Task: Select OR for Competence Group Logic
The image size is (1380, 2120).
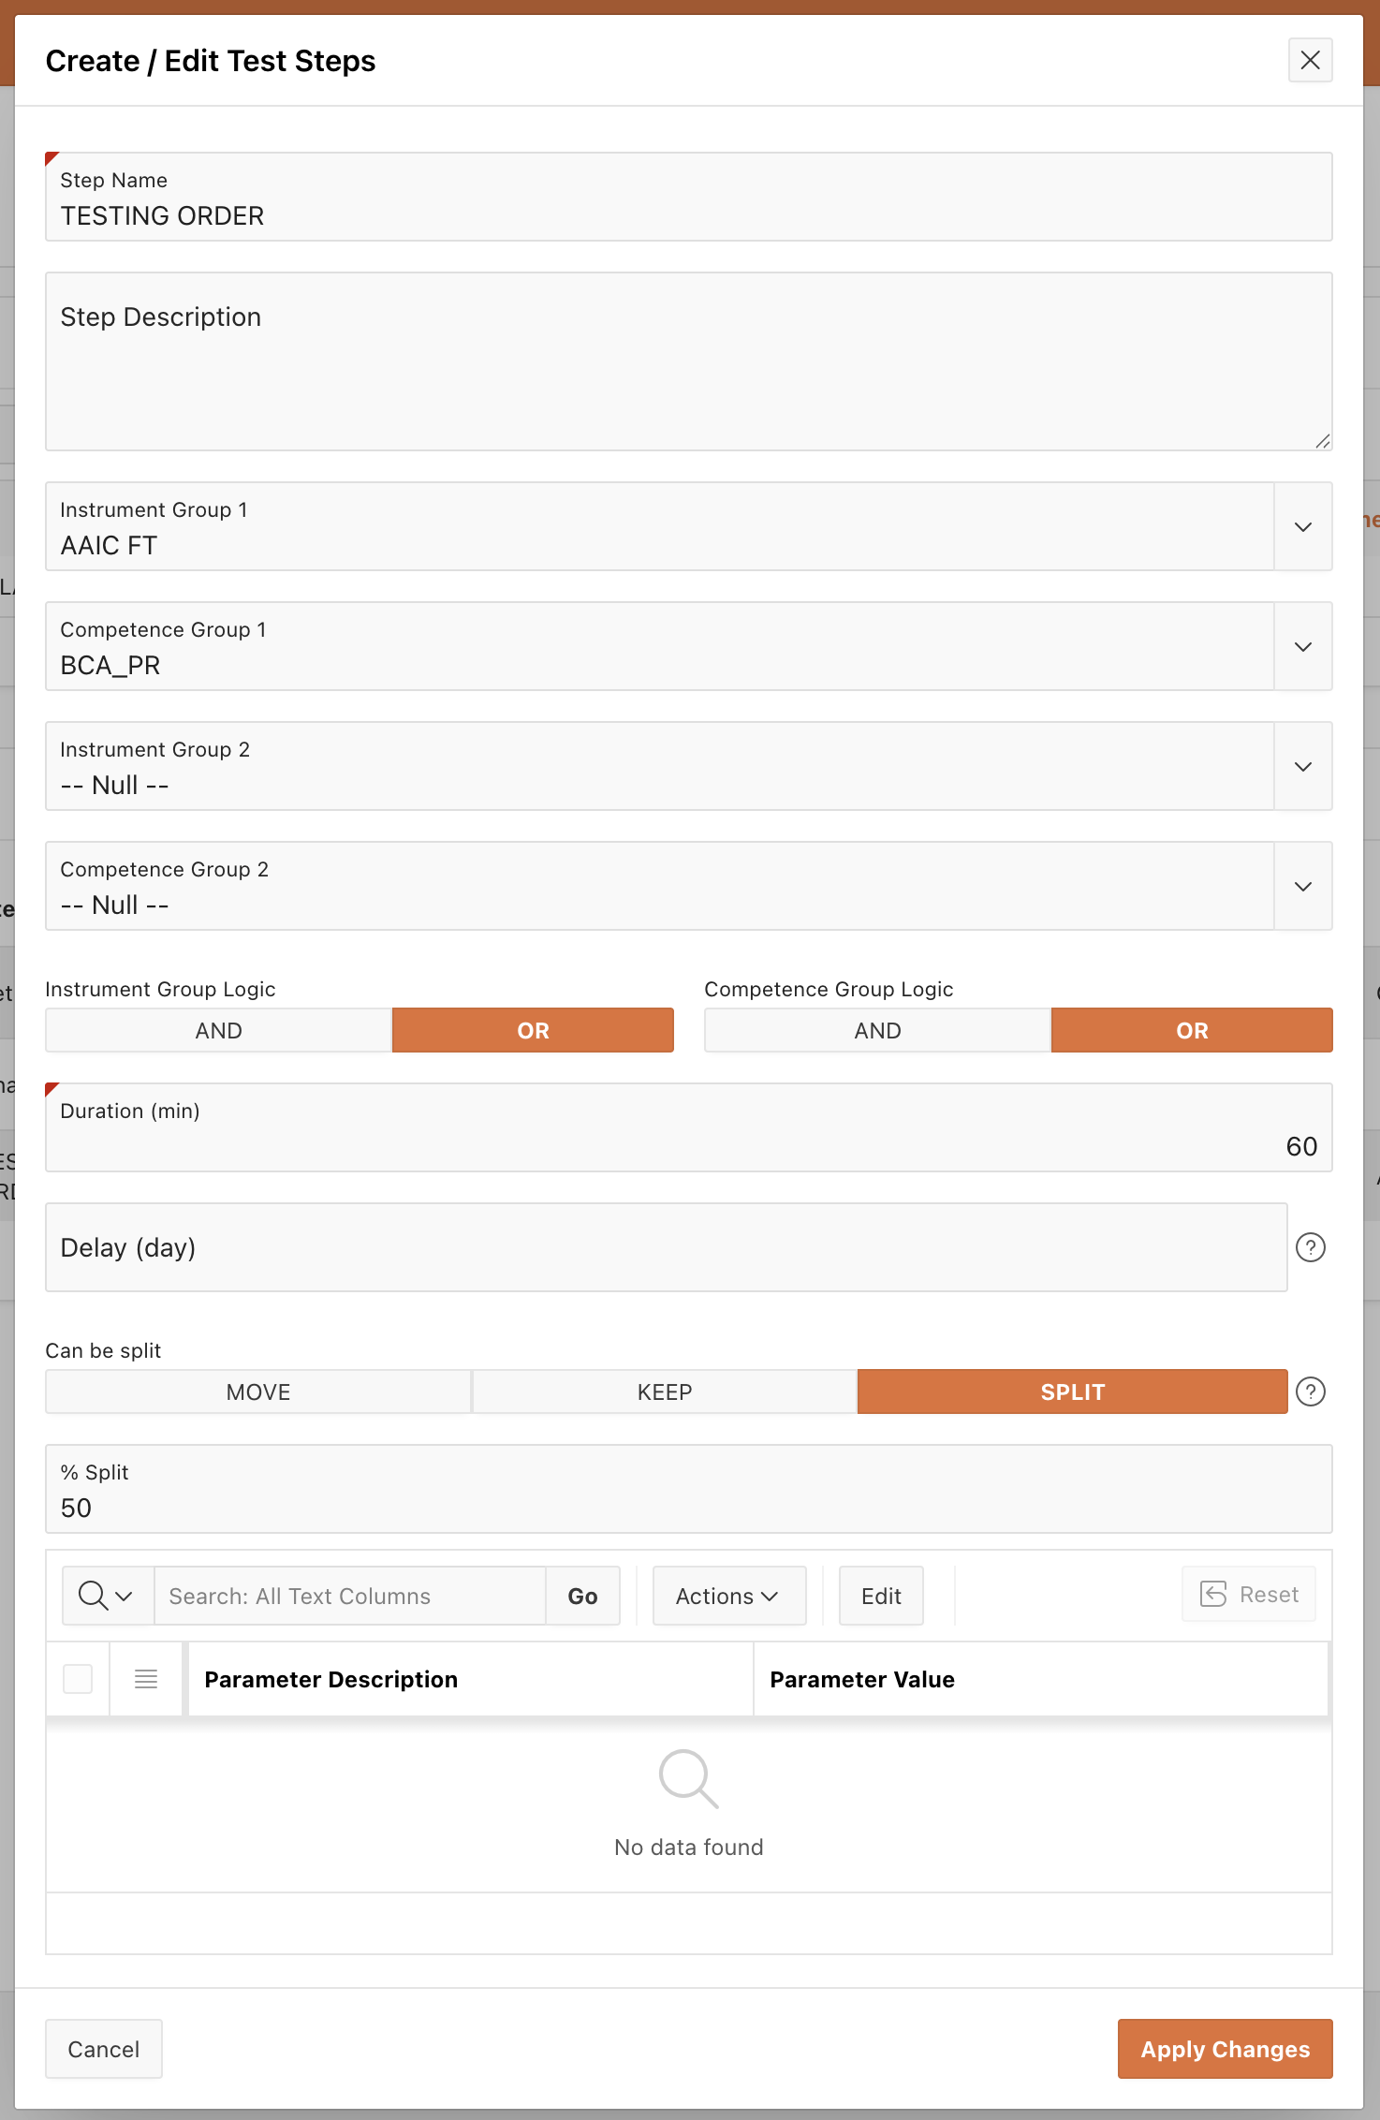Action: click(x=1191, y=1030)
